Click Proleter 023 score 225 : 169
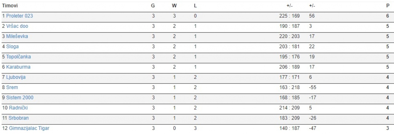Screen dimensions: 394x134 coord(289,16)
